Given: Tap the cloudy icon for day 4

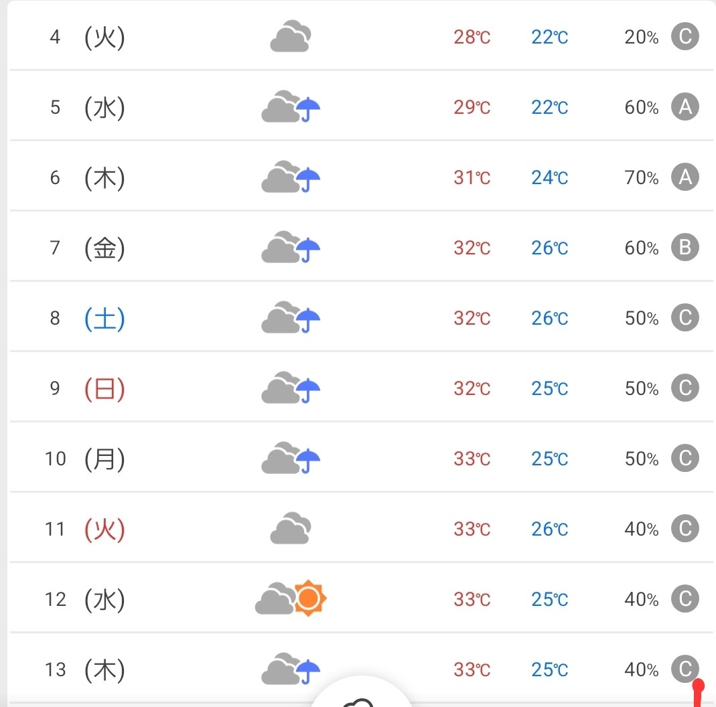Looking at the screenshot, I should (291, 36).
